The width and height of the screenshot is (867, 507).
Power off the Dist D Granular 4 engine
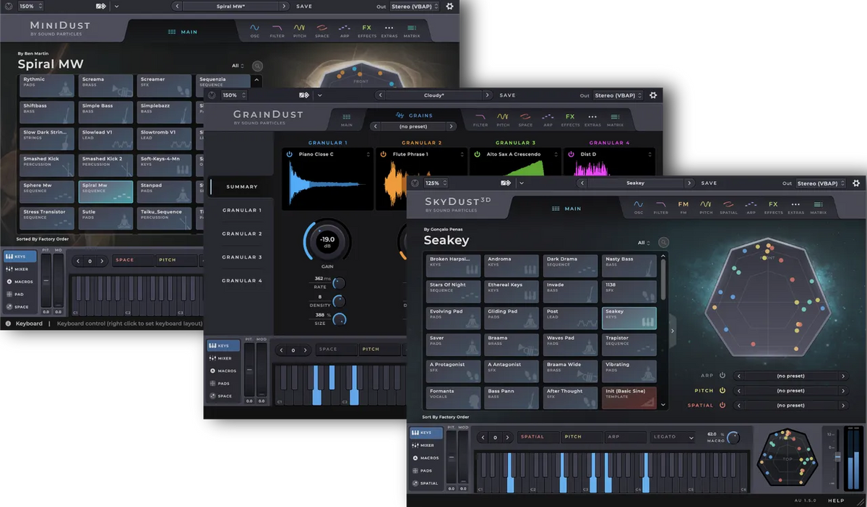tap(571, 154)
